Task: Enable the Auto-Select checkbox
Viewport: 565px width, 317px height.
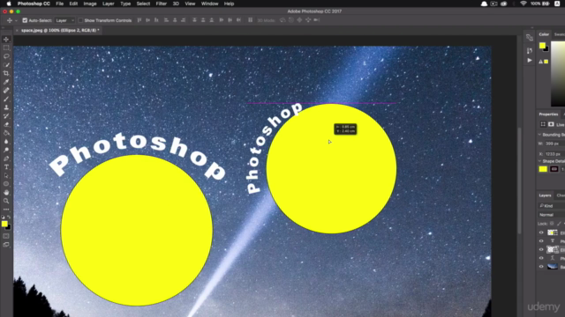Action: pos(25,20)
